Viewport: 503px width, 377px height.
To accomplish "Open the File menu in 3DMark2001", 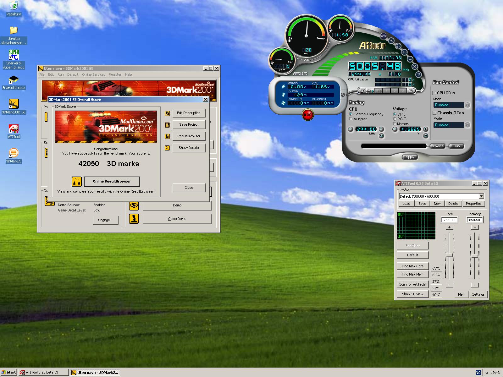I will click(x=42, y=74).
